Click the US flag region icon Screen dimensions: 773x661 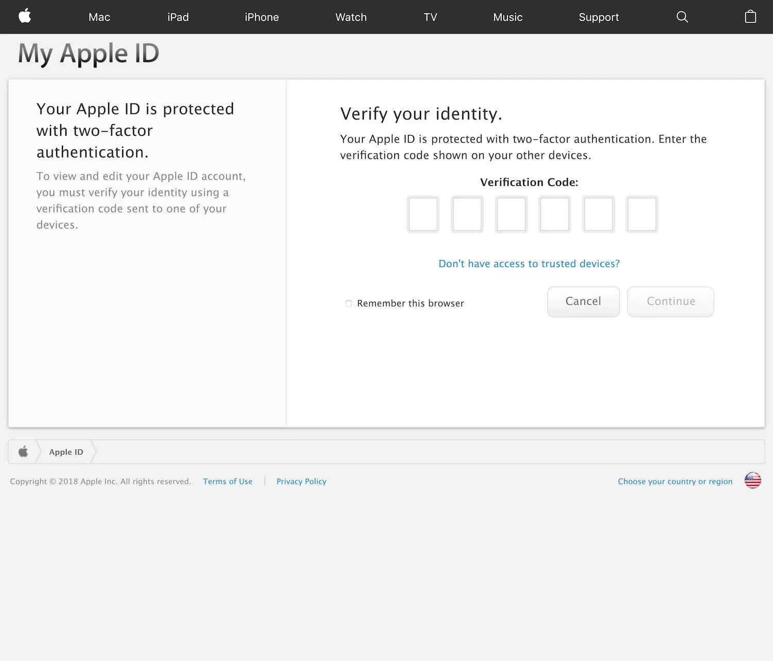coord(752,480)
